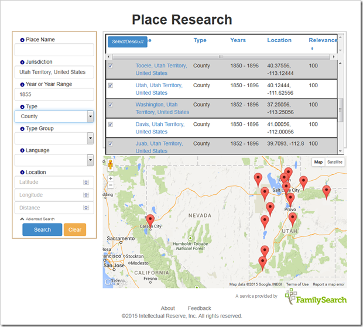
Task: Click into the Place Name field
Action: [54, 50]
